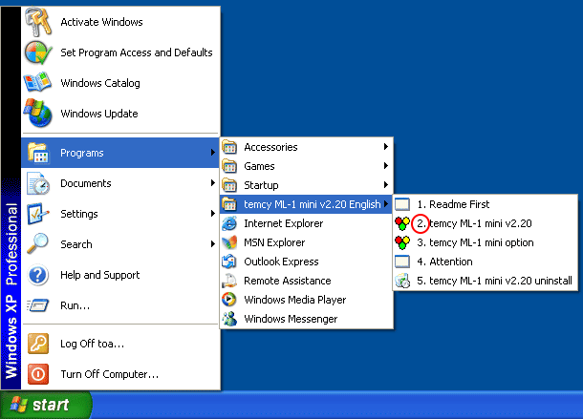This screenshot has width=583, height=419.
Task: Click the MSN Explorer text
Action: click(274, 242)
